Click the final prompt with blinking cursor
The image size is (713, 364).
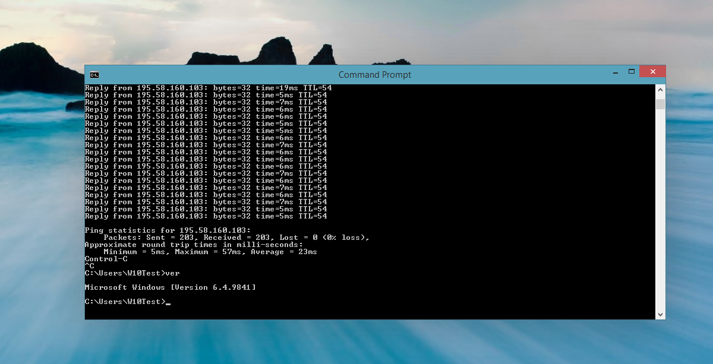tap(128, 302)
